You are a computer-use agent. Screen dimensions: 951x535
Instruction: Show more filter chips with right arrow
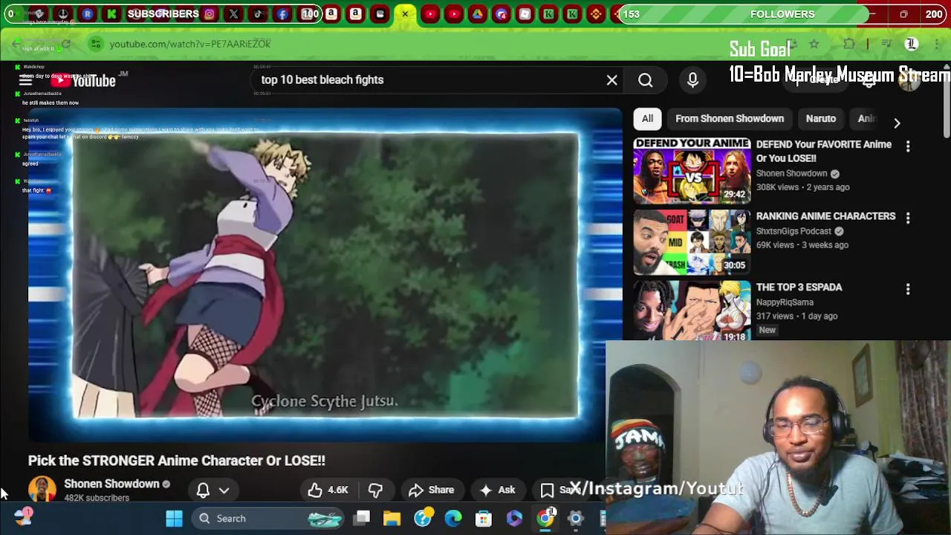tap(897, 123)
